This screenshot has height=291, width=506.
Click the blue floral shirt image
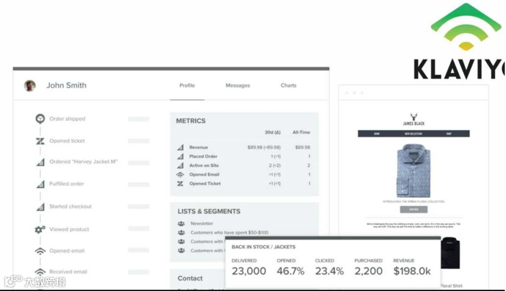413,171
